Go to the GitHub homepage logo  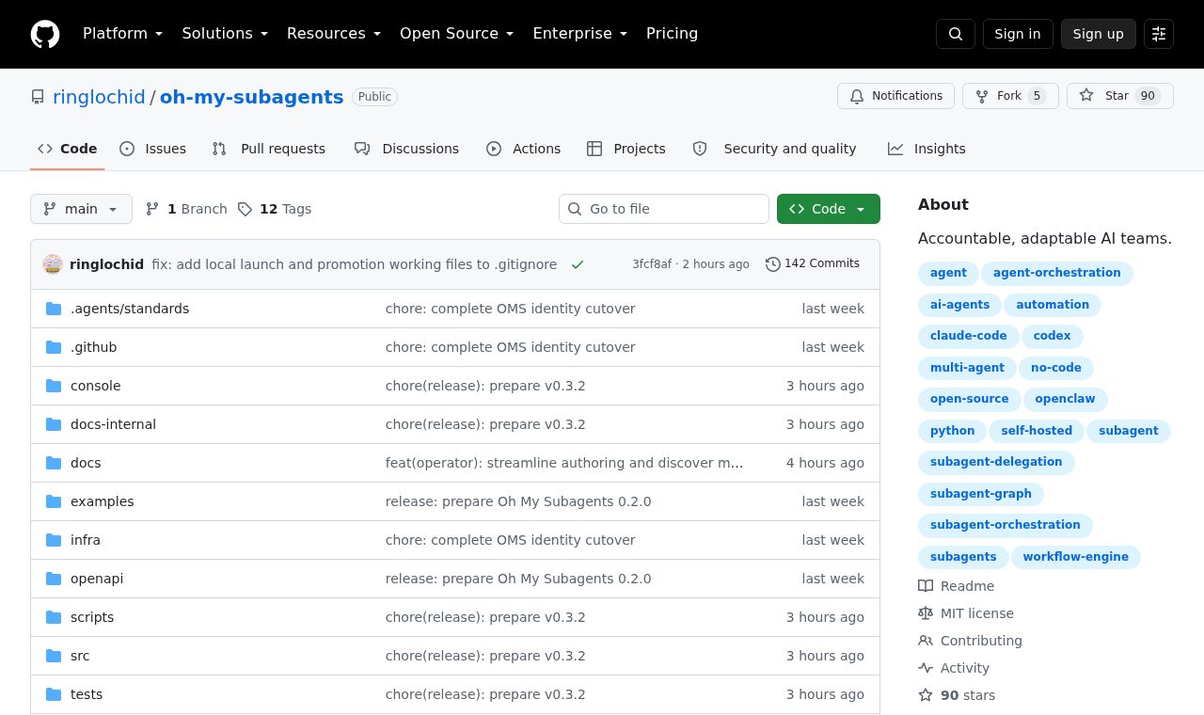pos(45,34)
